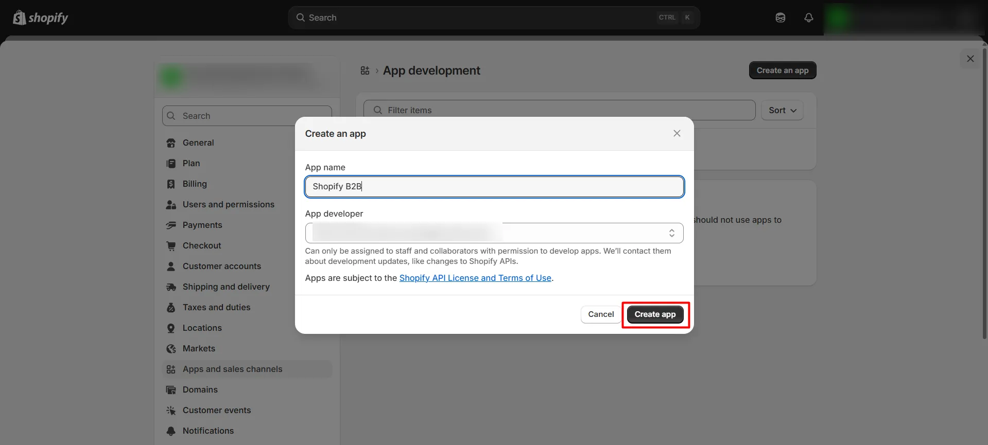The width and height of the screenshot is (988, 445).
Task: Click the Checkout cart icon
Action: (171, 246)
